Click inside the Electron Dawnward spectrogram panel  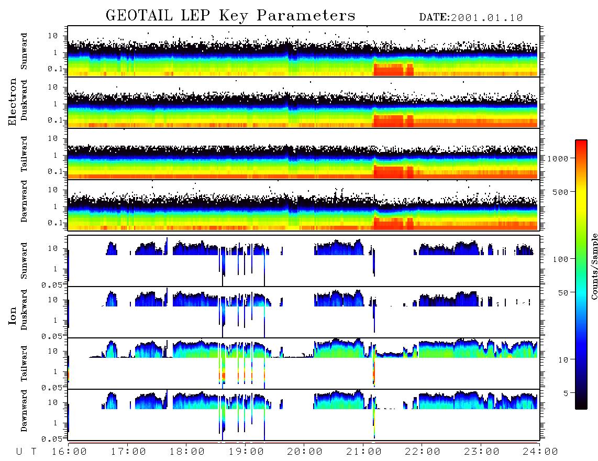[304, 205]
